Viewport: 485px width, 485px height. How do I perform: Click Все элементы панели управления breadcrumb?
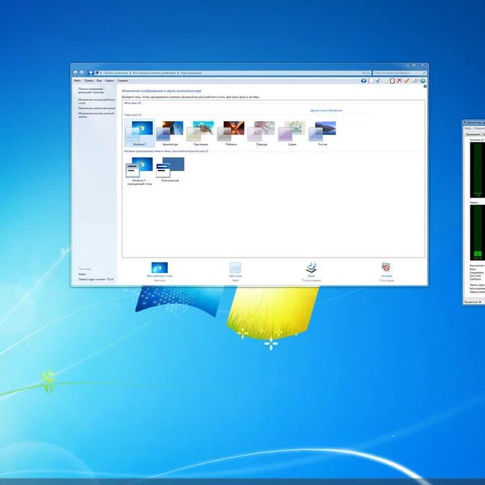coord(154,73)
